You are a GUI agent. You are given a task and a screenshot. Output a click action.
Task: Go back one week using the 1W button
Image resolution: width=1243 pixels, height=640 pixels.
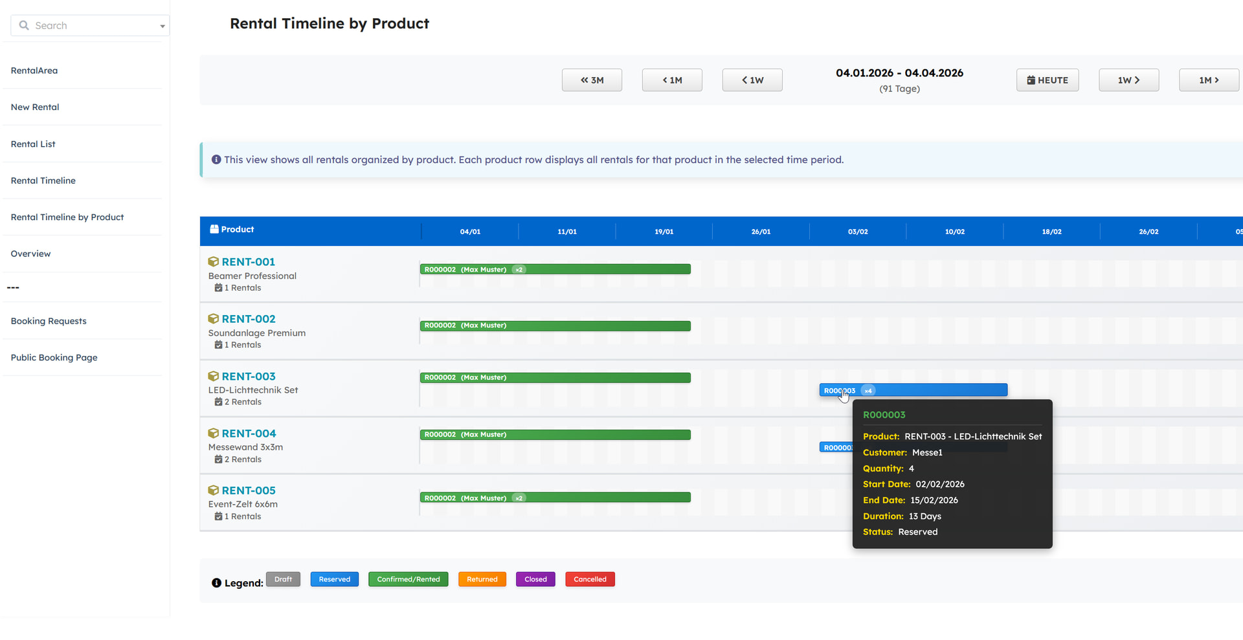(752, 80)
